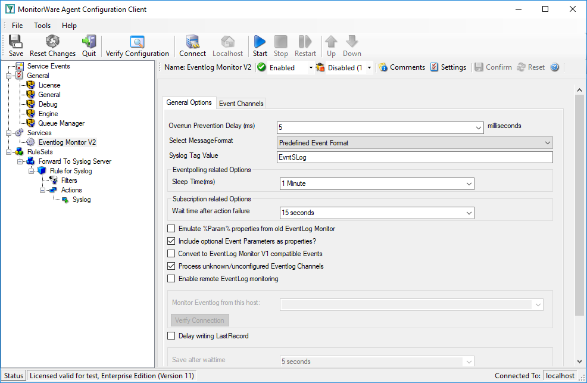The width and height of the screenshot is (587, 383).
Task: Collapse the Actions tree node
Action: pos(42,190)
